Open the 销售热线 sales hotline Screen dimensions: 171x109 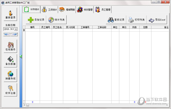10,75
